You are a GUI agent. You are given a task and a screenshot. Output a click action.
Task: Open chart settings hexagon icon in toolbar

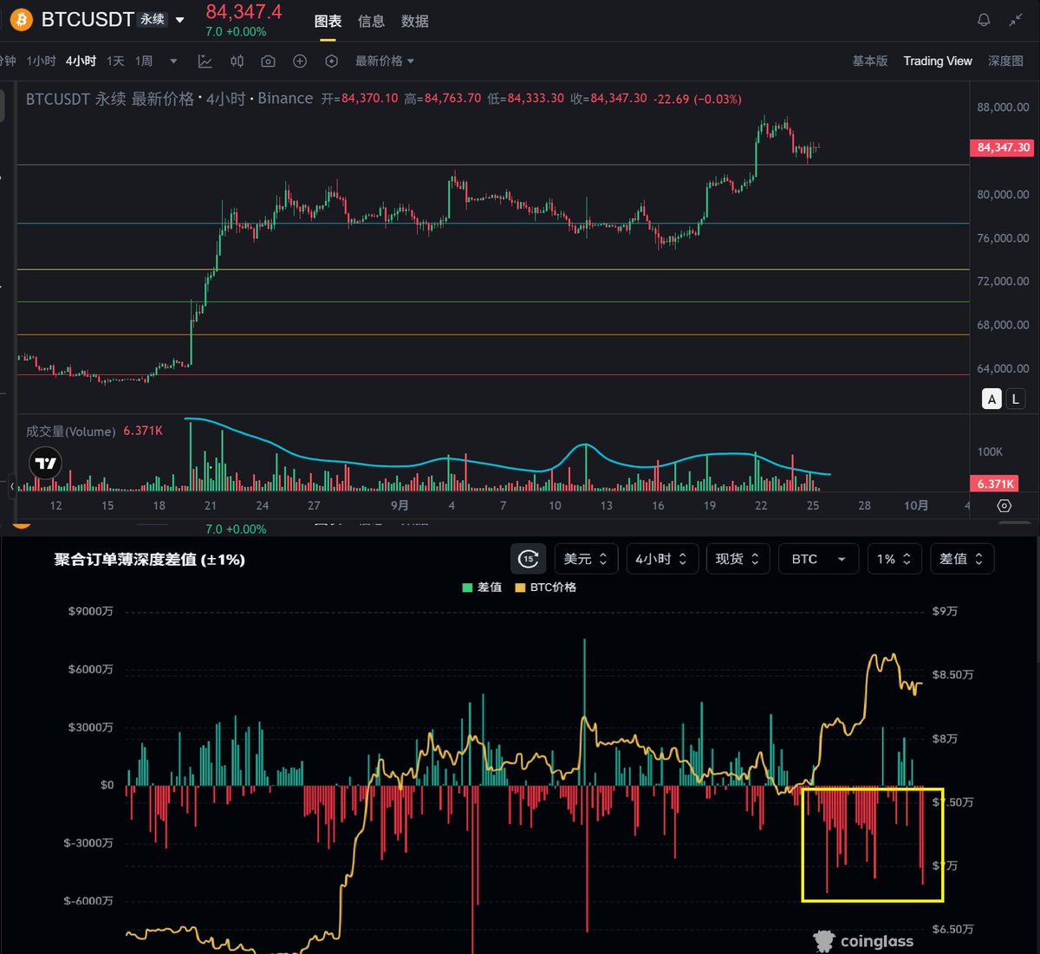(x=331, y=62)
